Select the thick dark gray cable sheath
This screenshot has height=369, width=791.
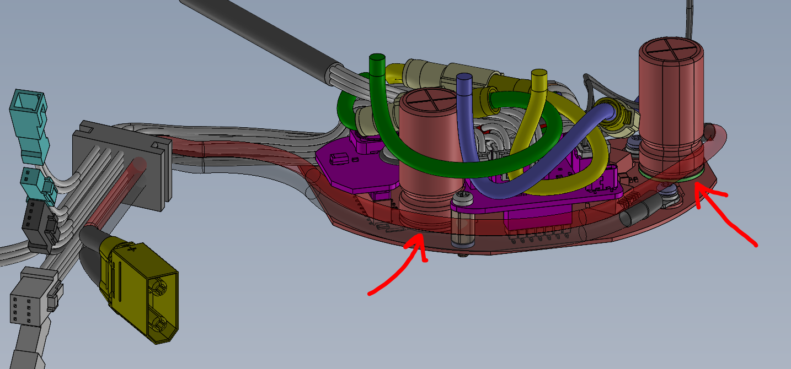coord(261,38)
